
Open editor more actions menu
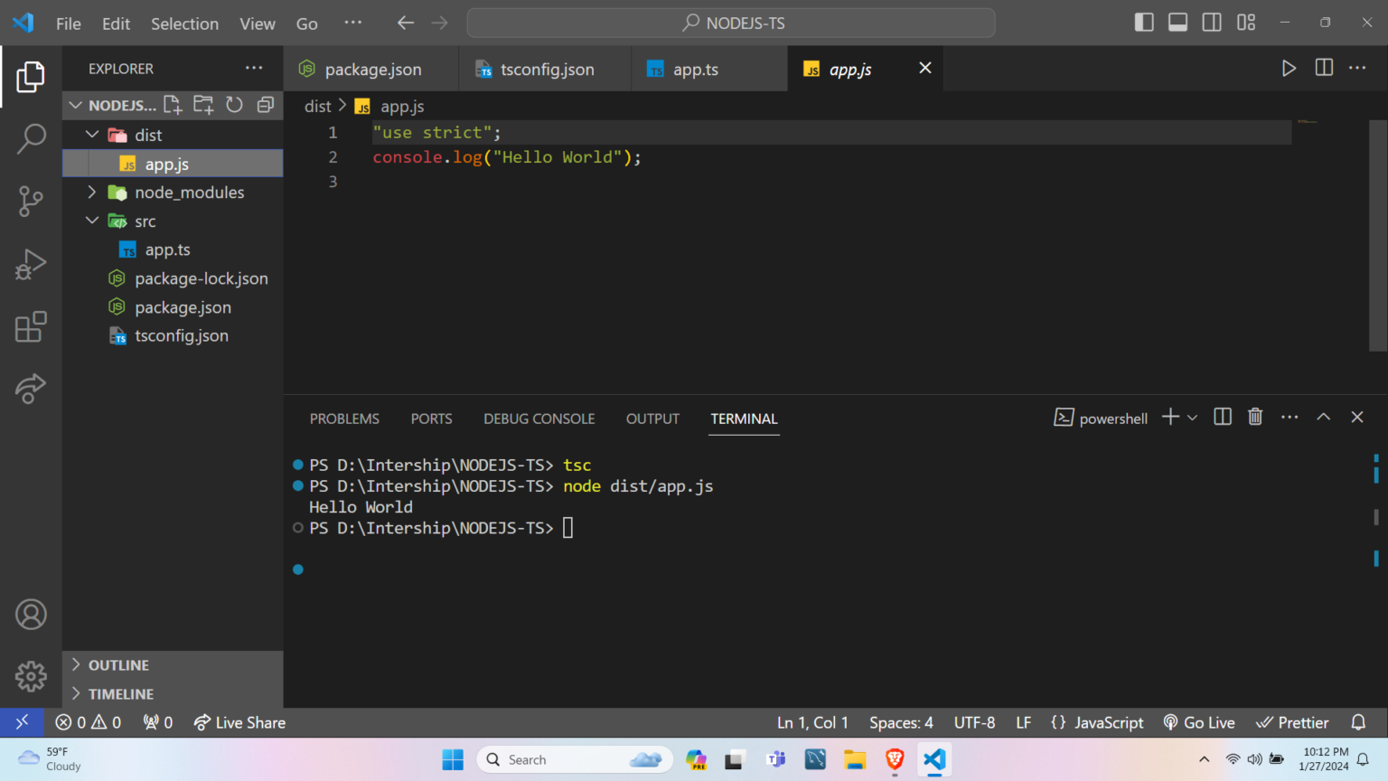1357,68
